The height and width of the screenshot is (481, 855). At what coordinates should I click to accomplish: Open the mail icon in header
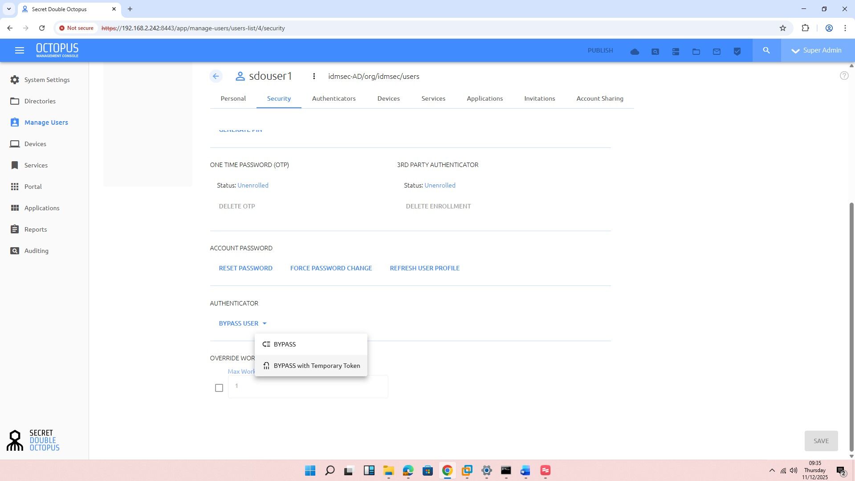pos(717,52)
